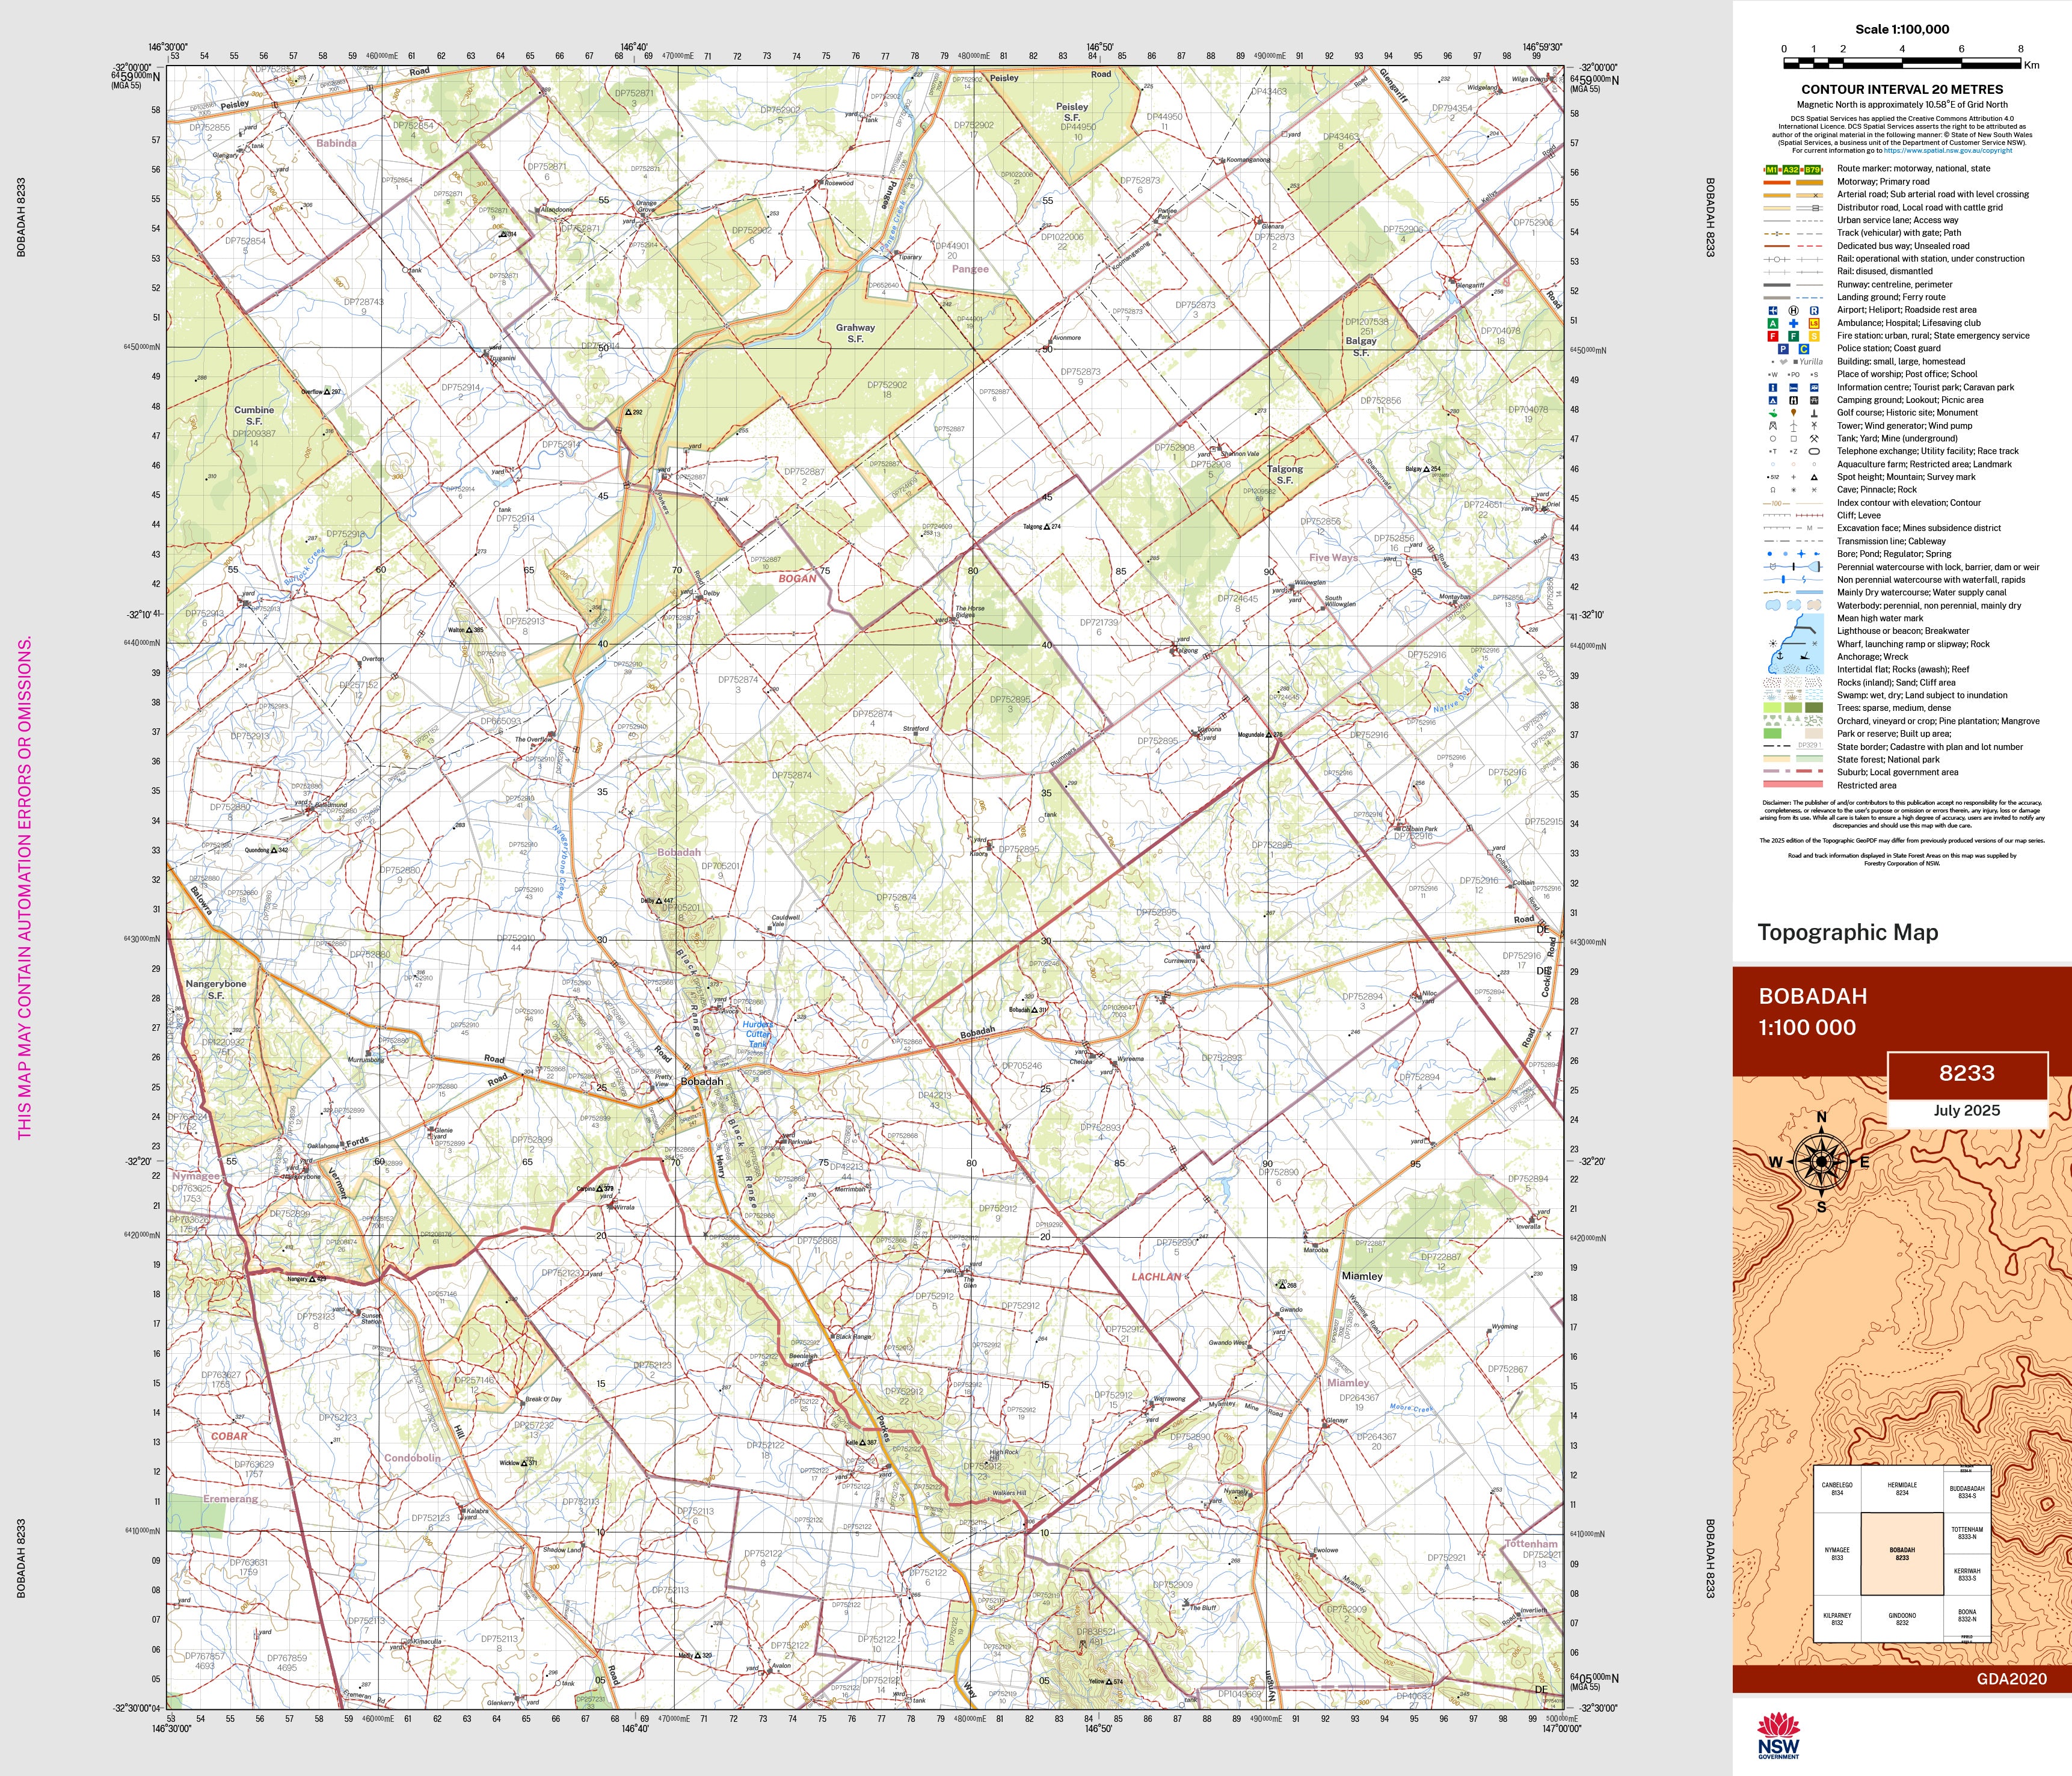Image resolution: width=2072 pixels, height=1776 pixels.
Task: Click the compass rose on cover panel
Action: (1820, 1161)
